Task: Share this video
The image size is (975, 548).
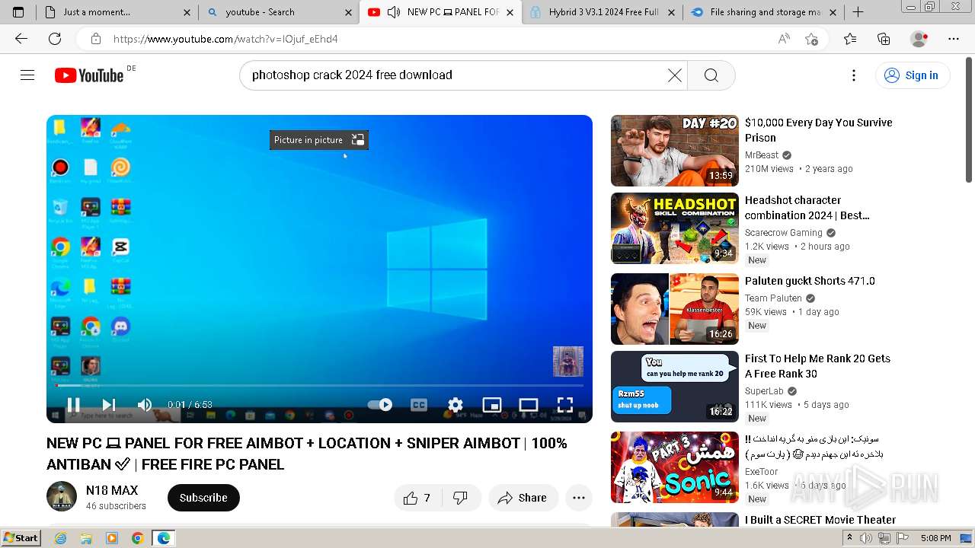Action: (523, 498)
